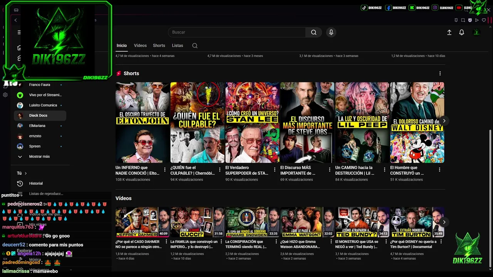Select Dieck Docs in the sidebar
Image resolution: width=493 pixels, height=277 pixels.
40,115
